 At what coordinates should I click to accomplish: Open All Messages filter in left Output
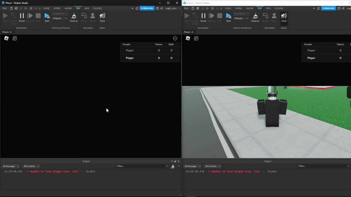[11, 166]
